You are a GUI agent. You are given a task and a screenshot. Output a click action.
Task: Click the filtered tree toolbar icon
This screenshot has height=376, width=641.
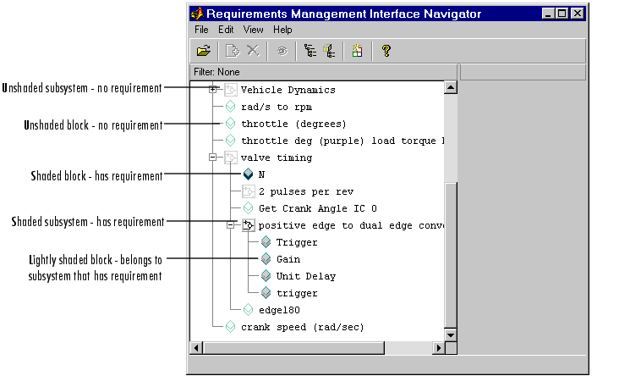(x=329, y=51)
